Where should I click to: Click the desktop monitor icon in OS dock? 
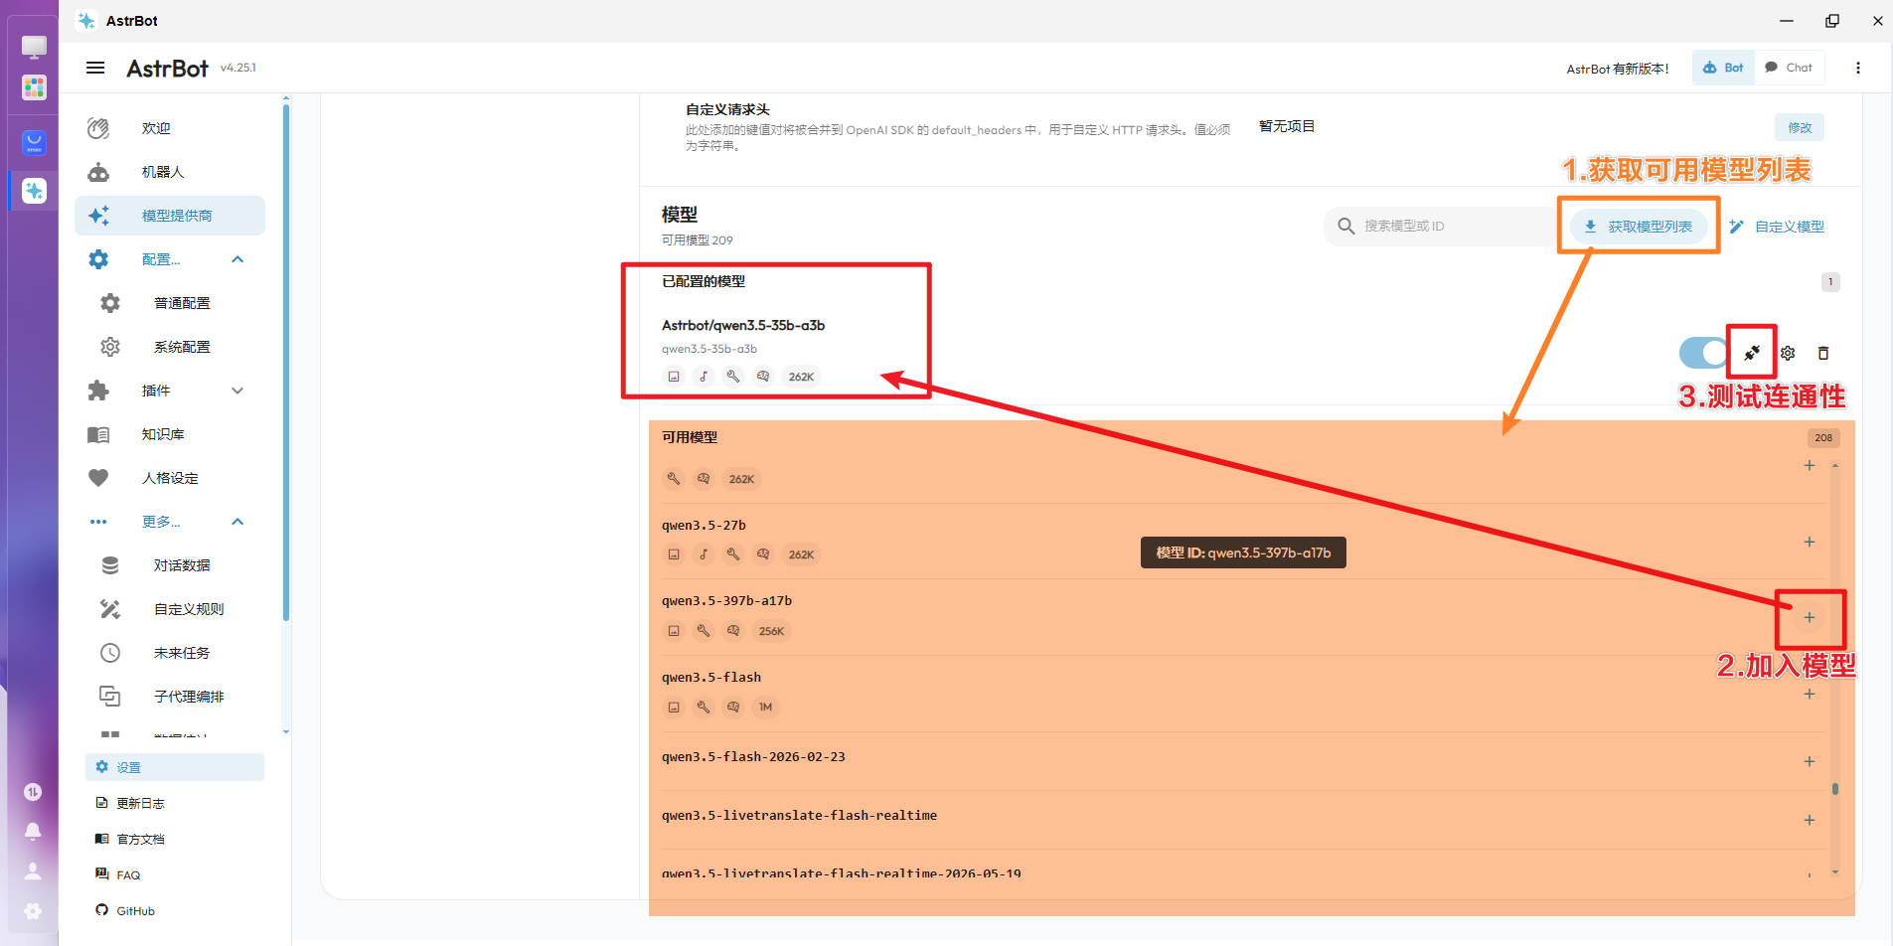pos(34,47)
